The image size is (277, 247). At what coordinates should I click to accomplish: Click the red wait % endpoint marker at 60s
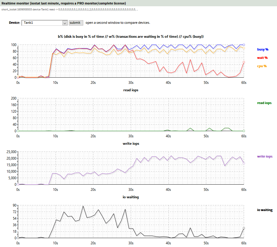click(x=244, y=62)
